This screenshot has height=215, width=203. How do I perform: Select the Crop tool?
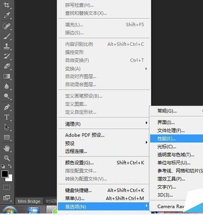7,5
